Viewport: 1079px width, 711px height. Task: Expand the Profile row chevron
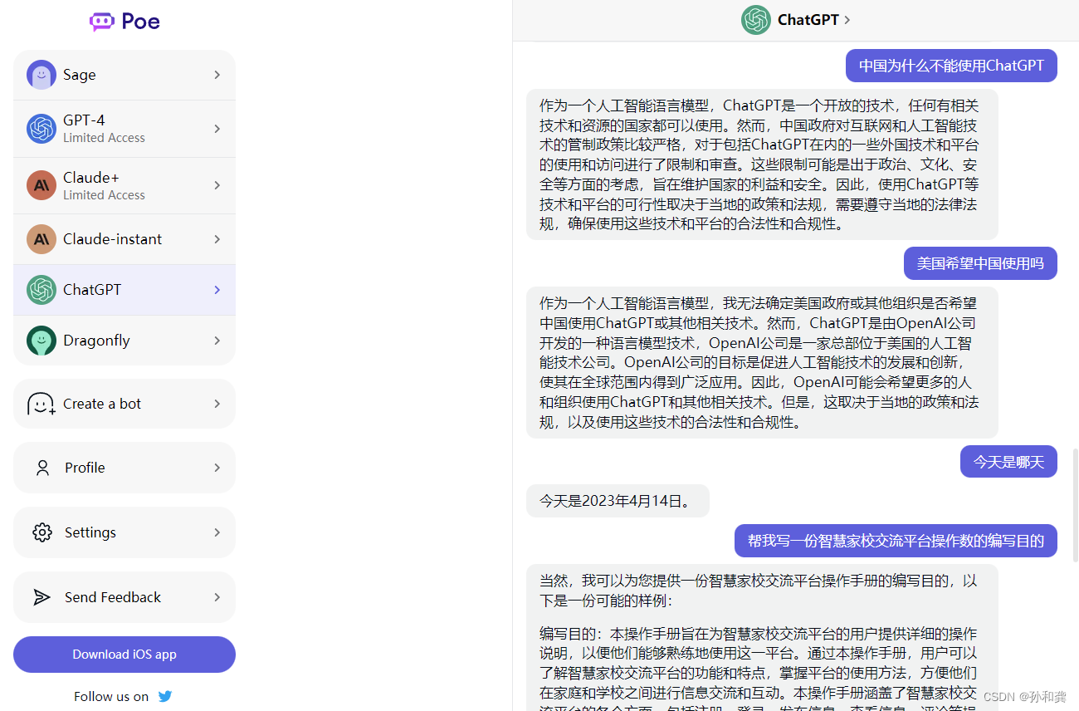coord(217,468)
